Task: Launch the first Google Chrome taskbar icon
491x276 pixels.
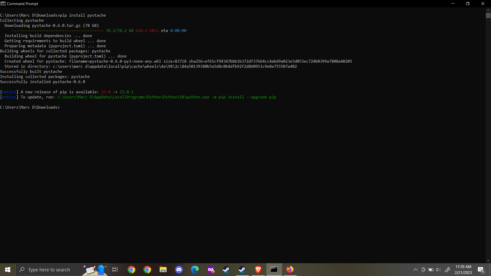Action: (x=131, y=270)
